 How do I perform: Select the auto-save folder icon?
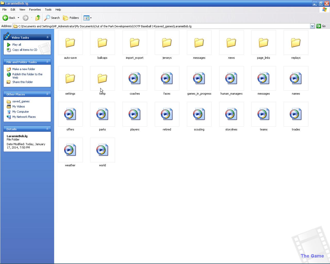pyautogui.click(x=70, y=43)
